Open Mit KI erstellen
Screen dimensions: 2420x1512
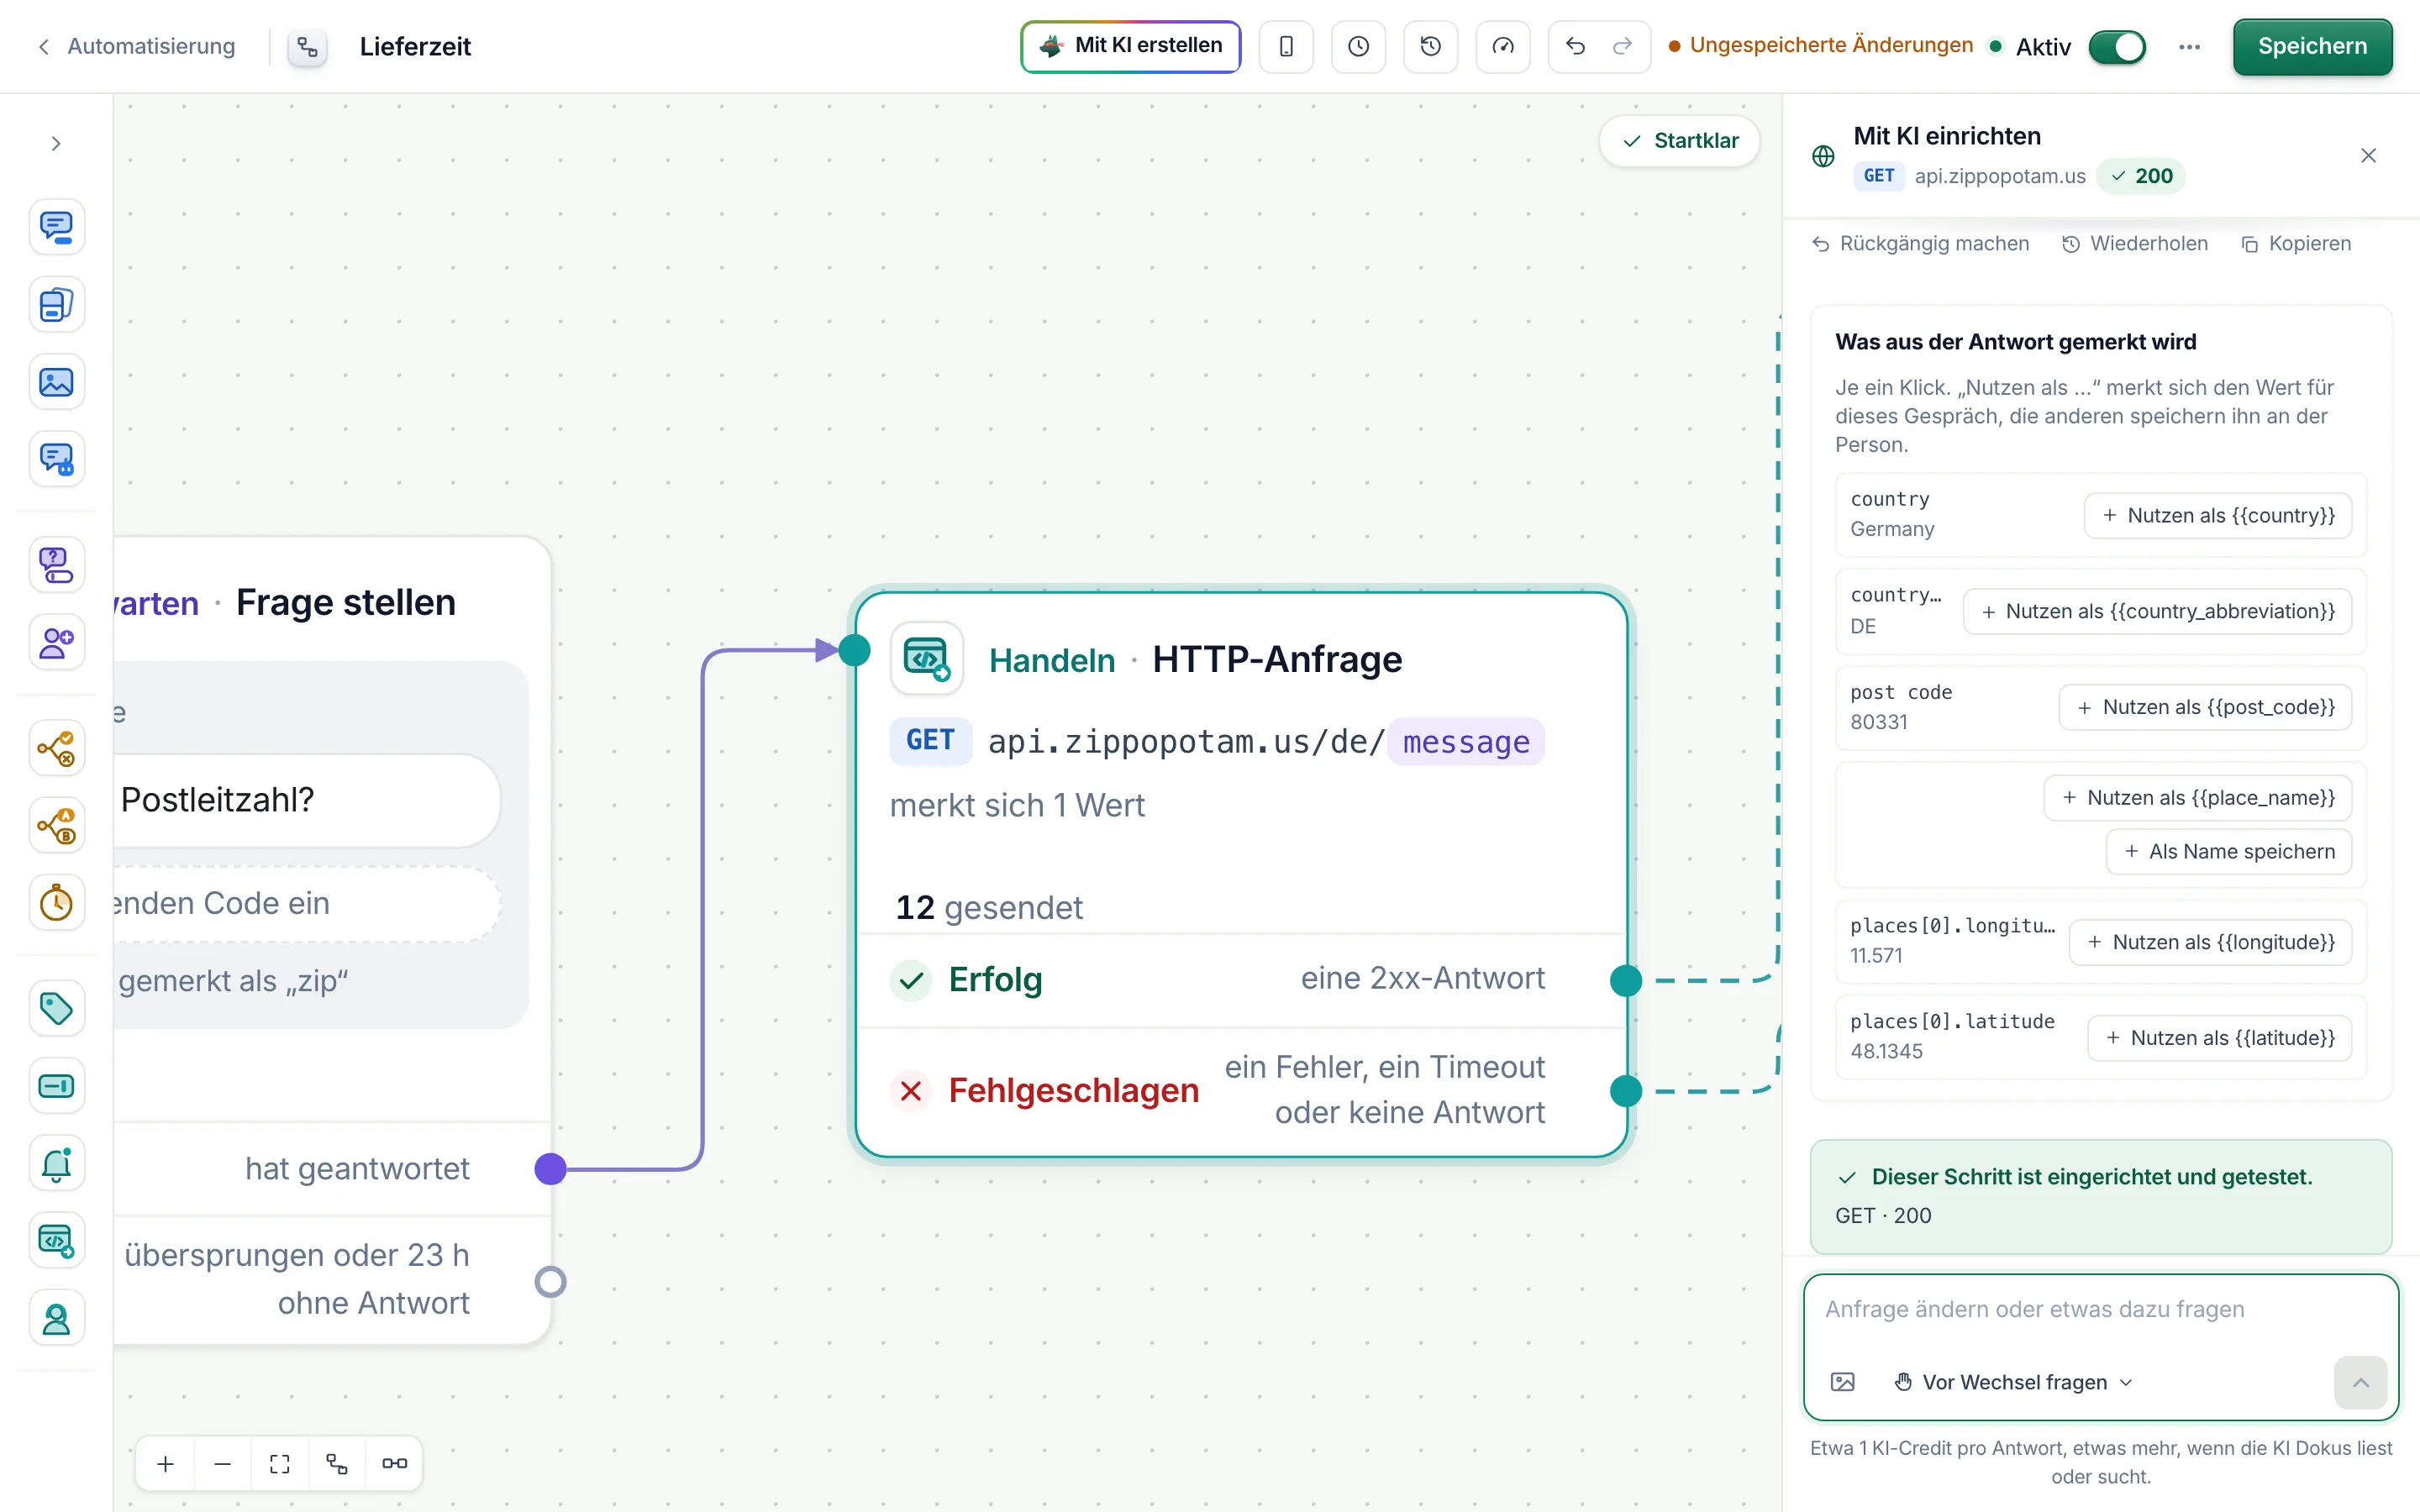[1131, 46]
